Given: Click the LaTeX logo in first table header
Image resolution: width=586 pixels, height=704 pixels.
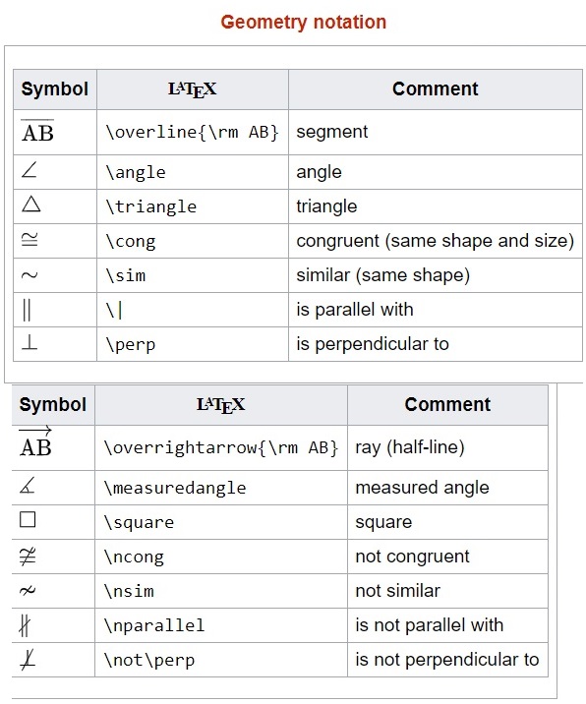Looking at the screenshot, I should click(x=192, y=89).
